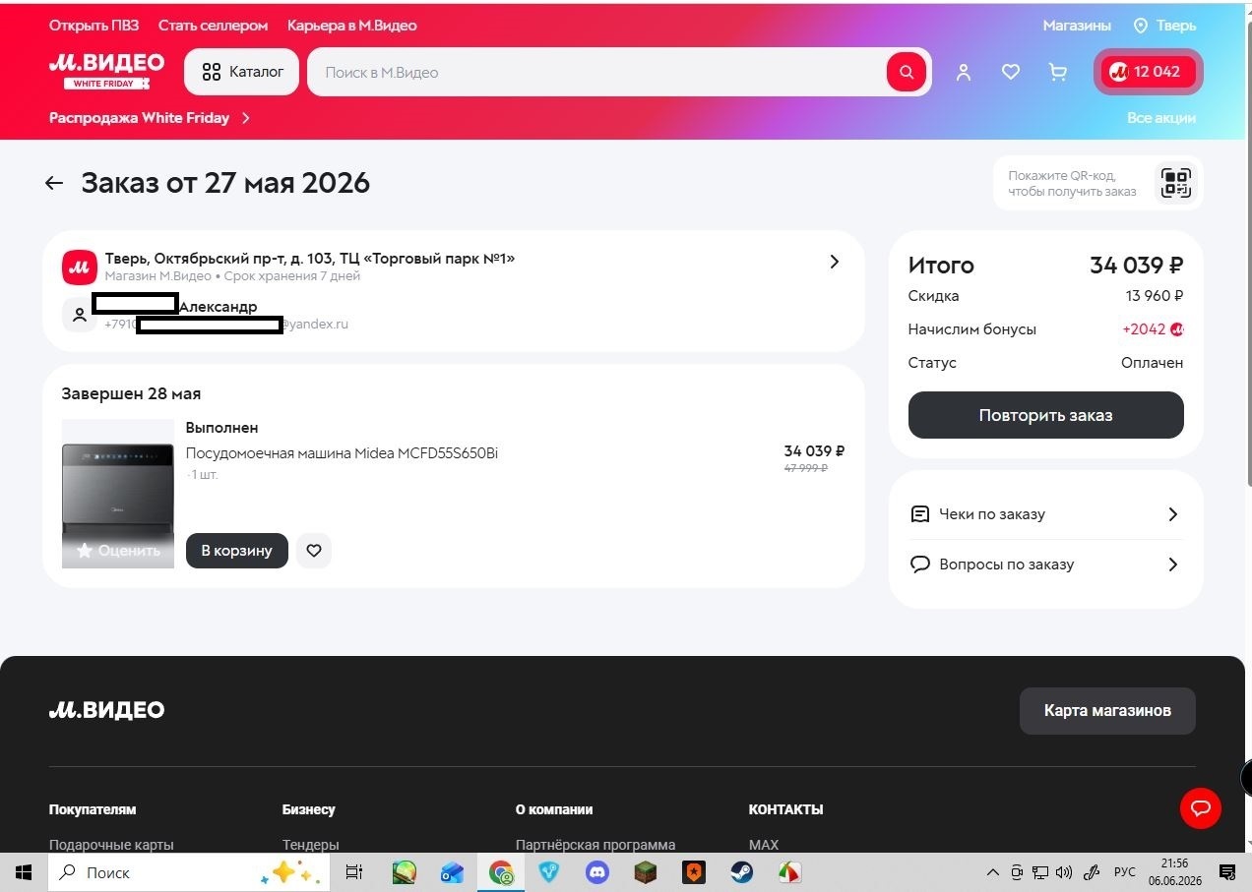Open volume control in system tray

(x=1064, y=872)
